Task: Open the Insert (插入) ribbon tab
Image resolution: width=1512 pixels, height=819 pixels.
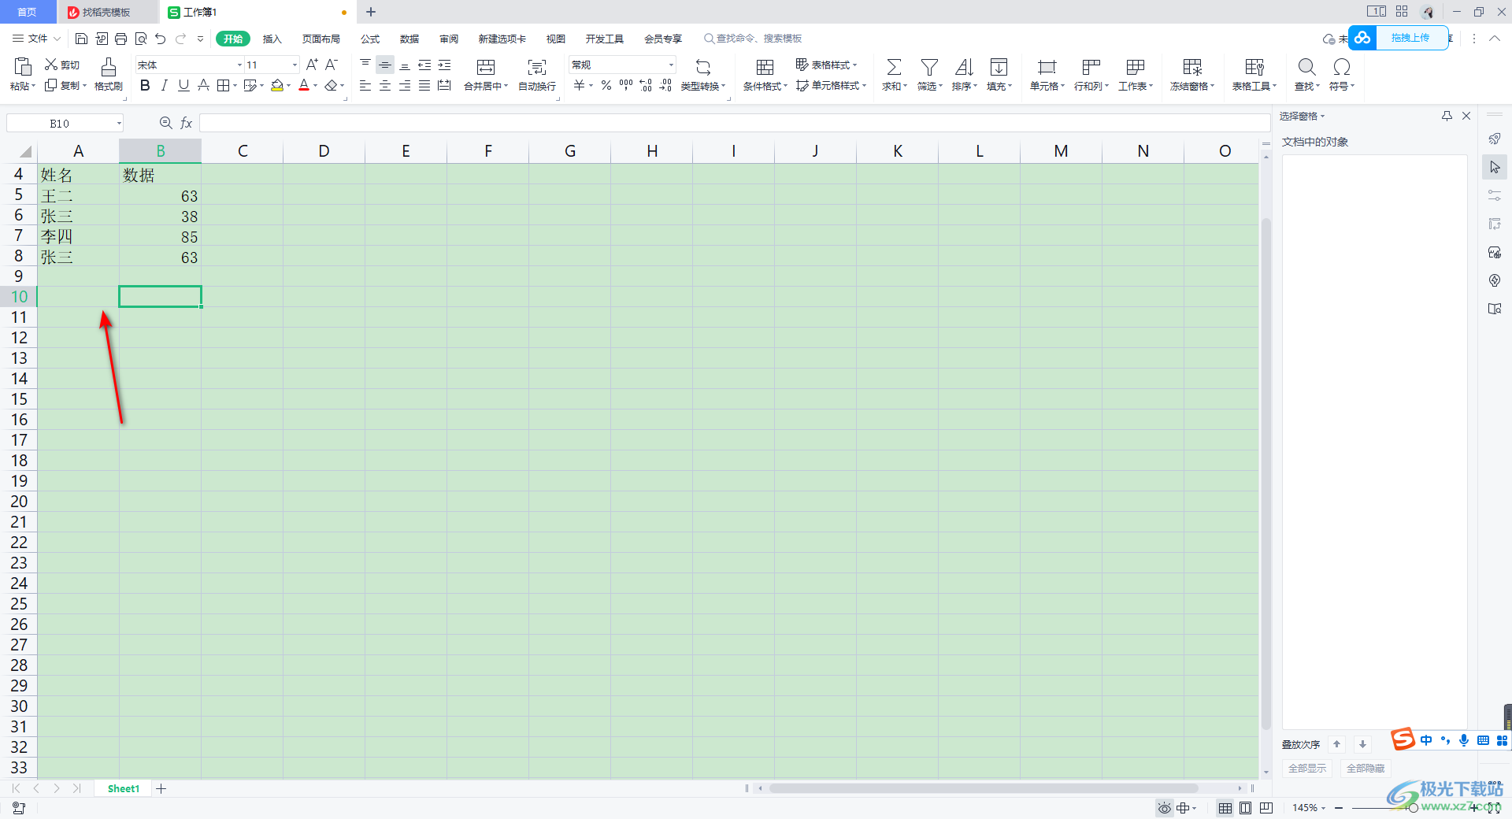Action: point(272,39)
